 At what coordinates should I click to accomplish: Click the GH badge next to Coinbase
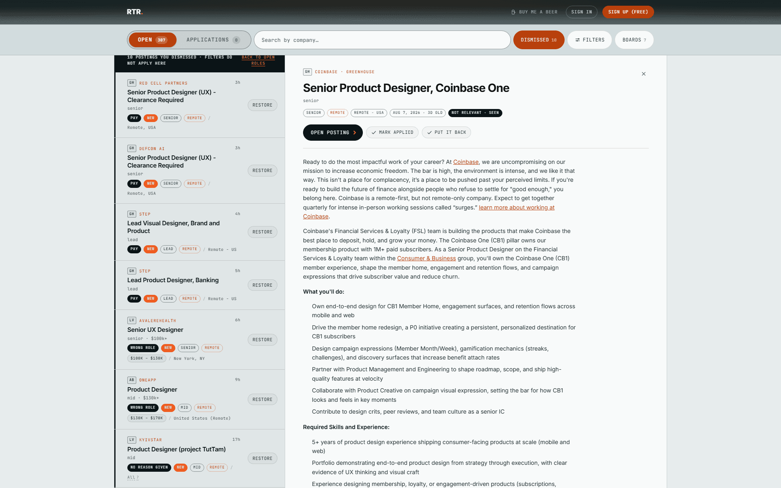coord(308,72)
